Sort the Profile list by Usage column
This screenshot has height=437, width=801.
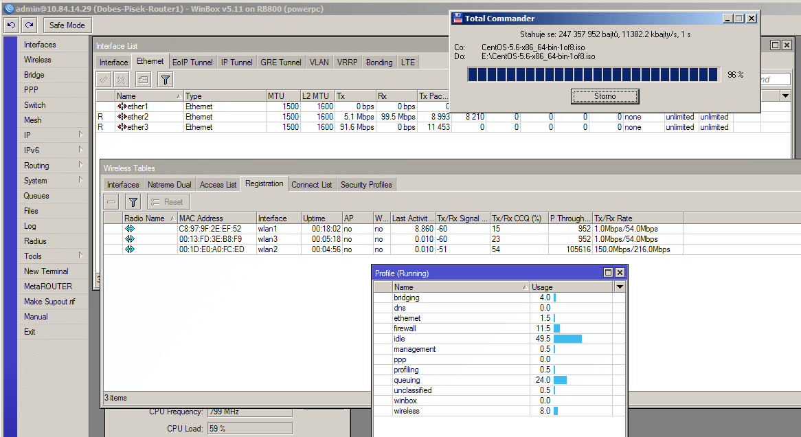tap(571, 287)
